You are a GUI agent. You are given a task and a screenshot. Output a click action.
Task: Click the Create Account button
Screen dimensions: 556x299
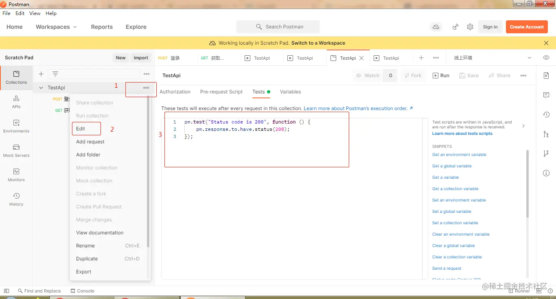527,27
